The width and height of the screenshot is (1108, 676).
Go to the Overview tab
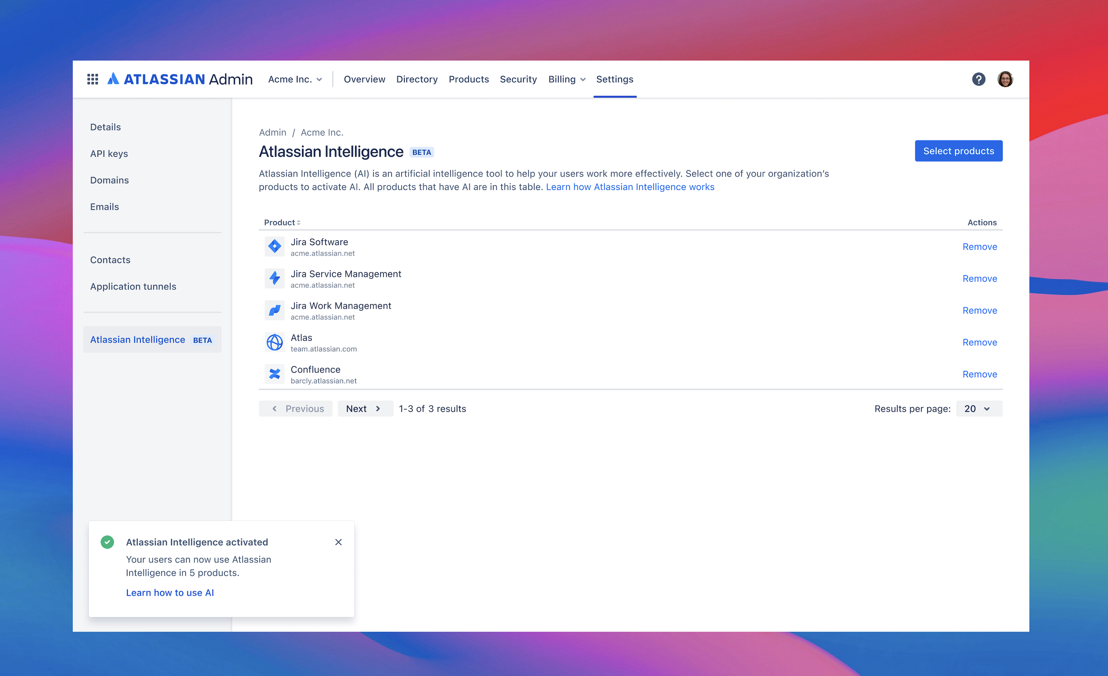click(364, 79)
